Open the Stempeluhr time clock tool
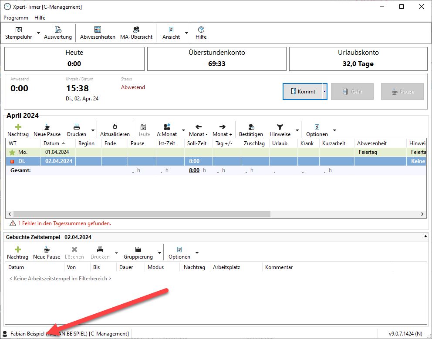This screenshot has height=339, width=432. [x=19, y=33]
